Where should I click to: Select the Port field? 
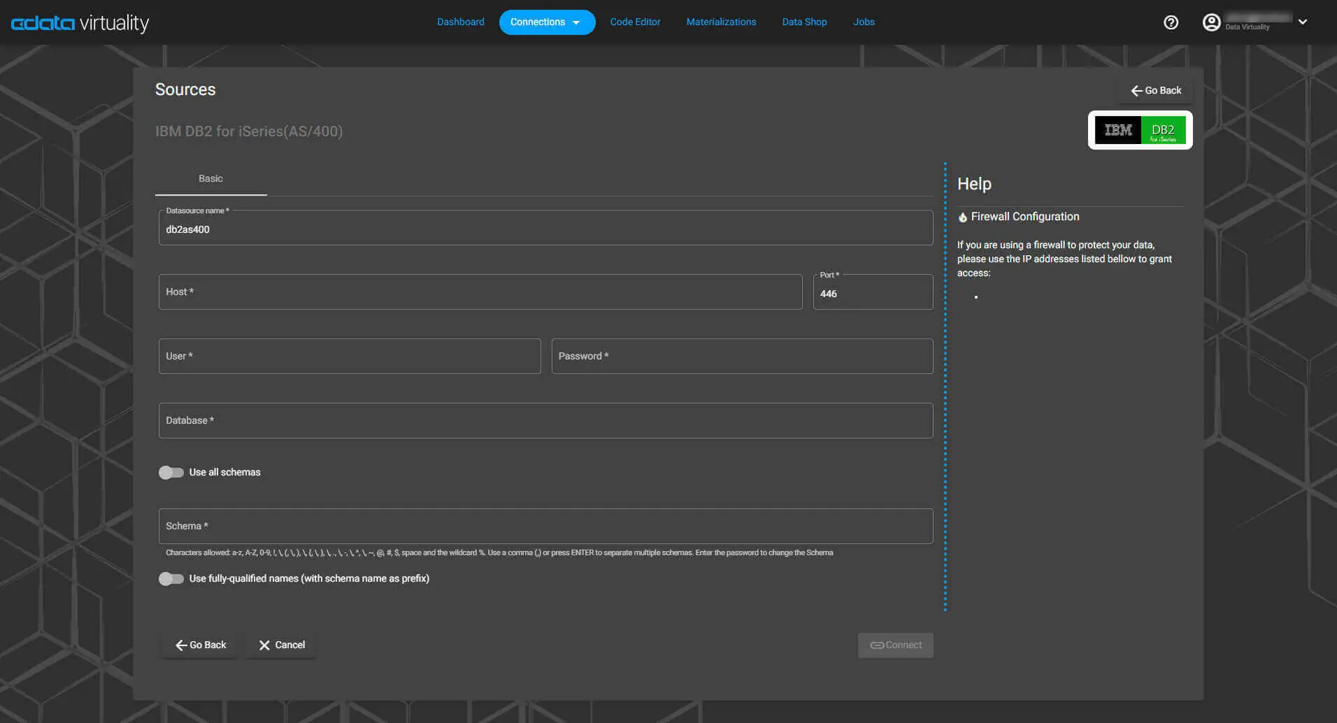click(873, 292)
